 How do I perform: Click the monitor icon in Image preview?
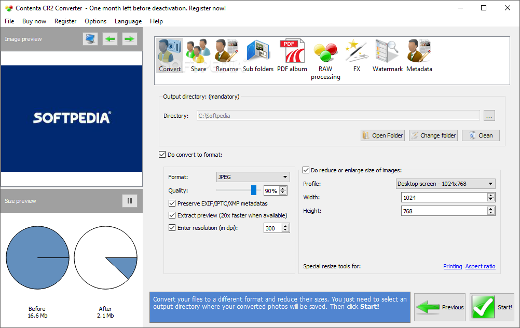[x=90, y=39]
